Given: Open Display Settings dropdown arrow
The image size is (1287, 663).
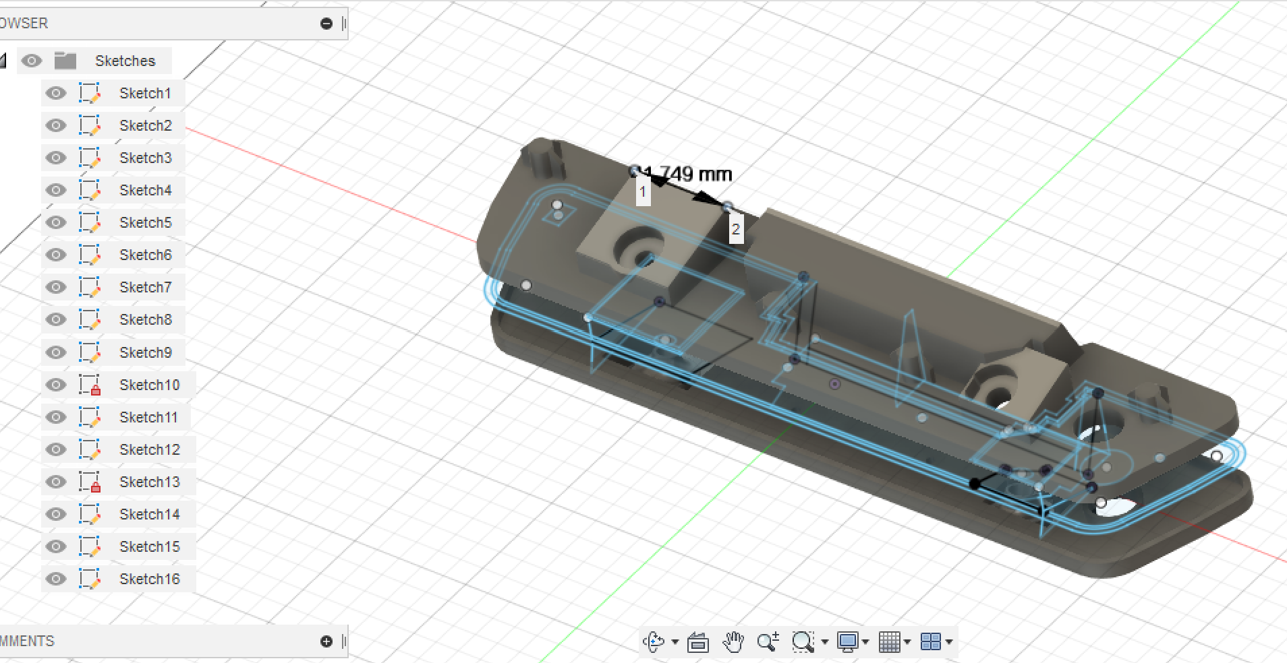Looking at the screenshot, I should tap(865, 642).
